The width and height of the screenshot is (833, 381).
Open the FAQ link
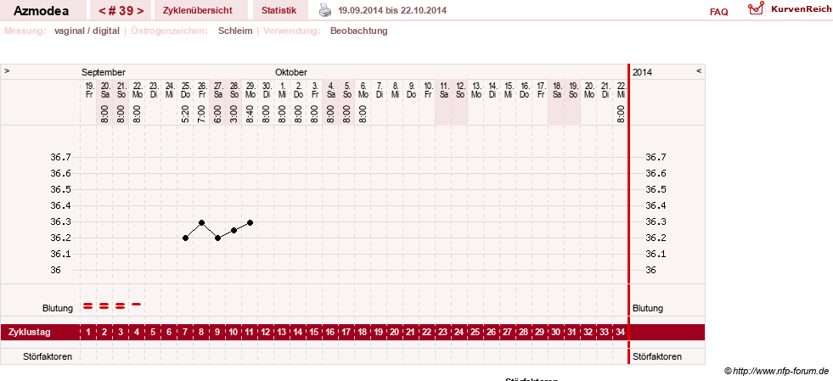pyautogui.click(x=718, y=12)
